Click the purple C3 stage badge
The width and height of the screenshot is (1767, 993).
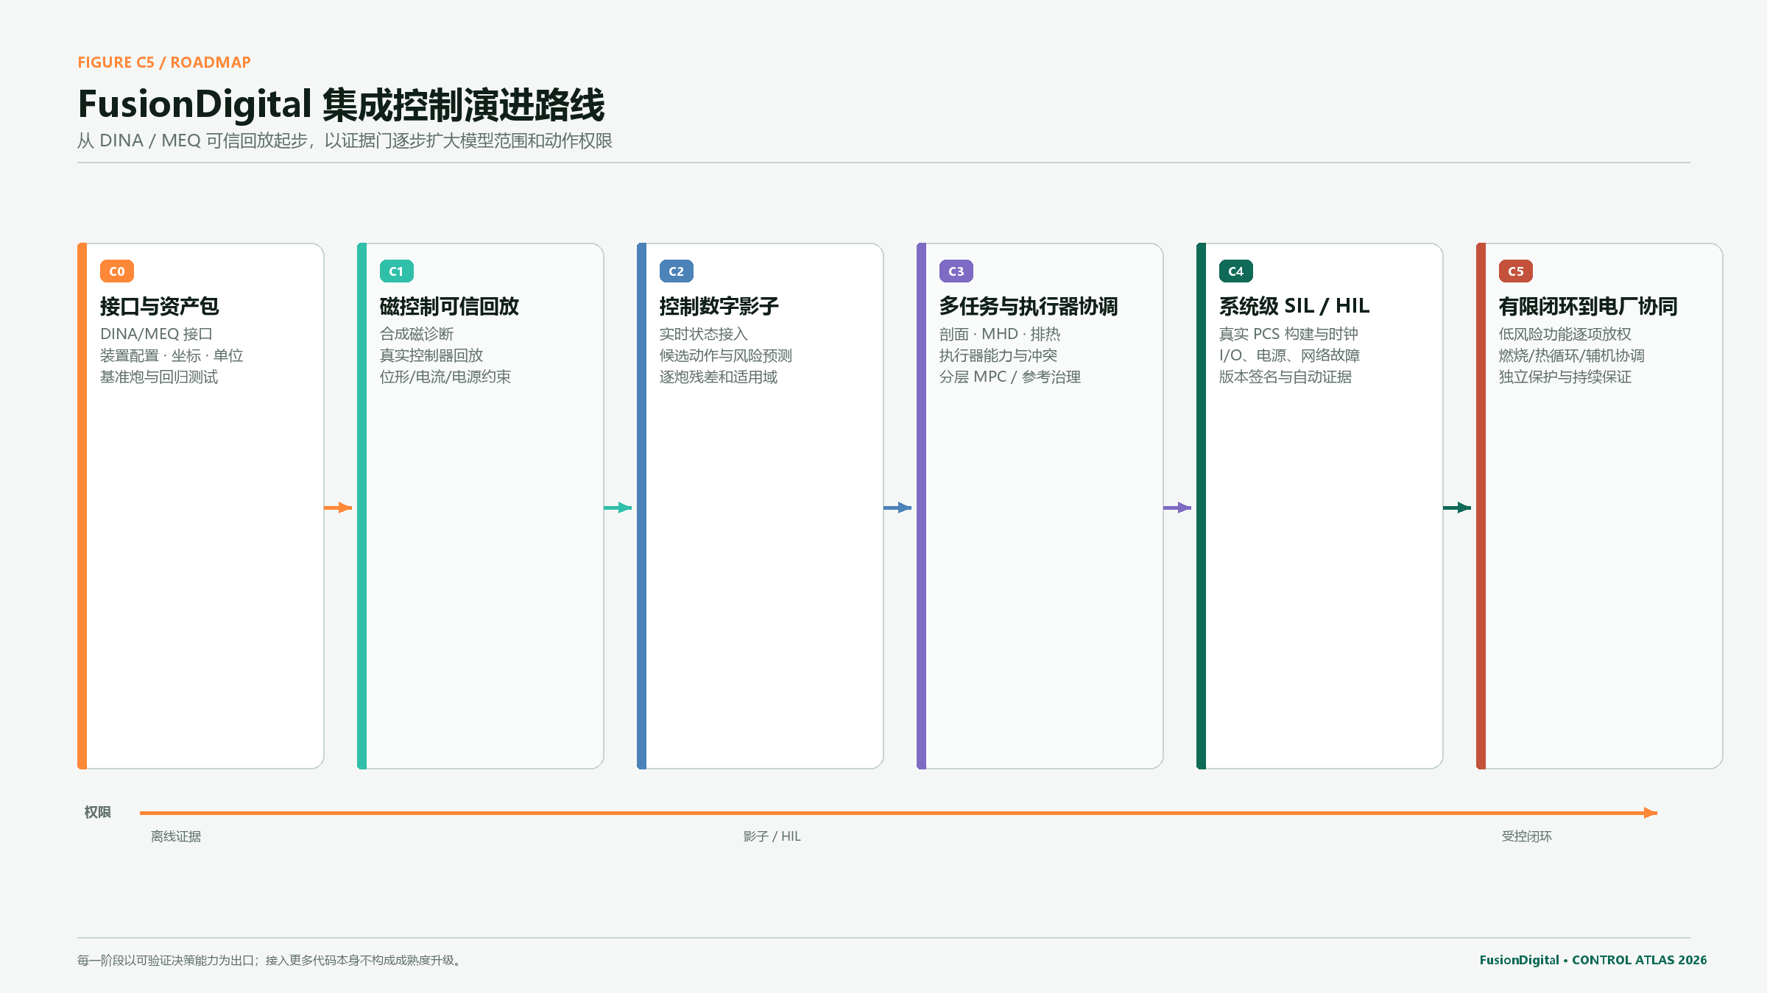tap(956, 271)
